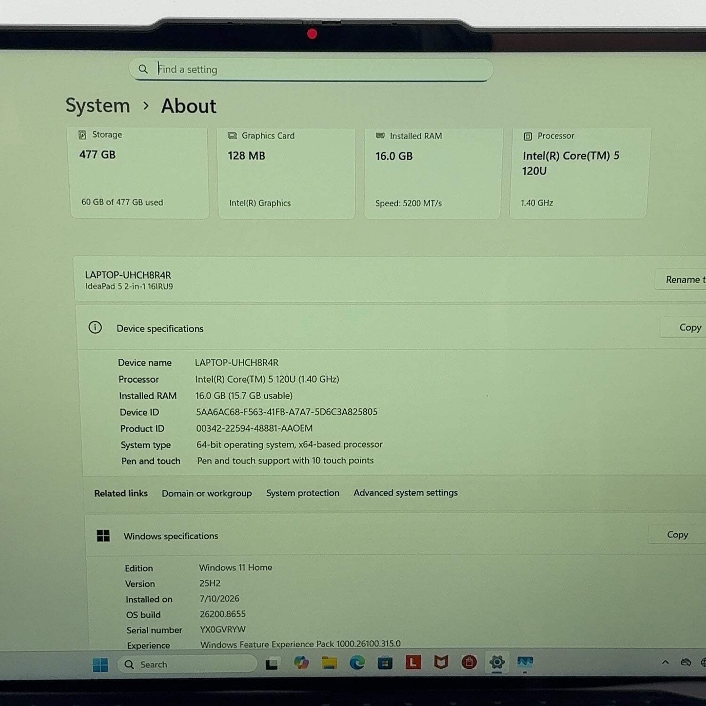Launch Copilot from the taskbar
This screenshot has width=706, height=706.
coord(301,663)
